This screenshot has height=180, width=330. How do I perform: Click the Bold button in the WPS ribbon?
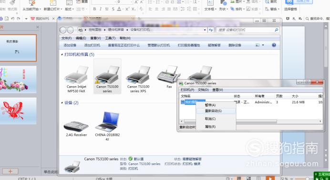point(95,9)
